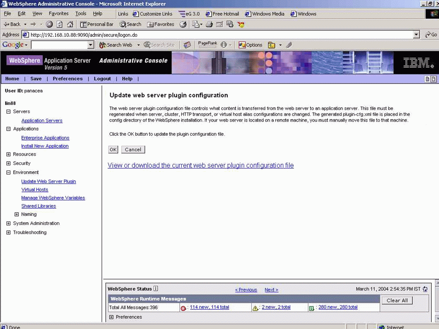Collapse the Environment tree node

click(9, 172)
